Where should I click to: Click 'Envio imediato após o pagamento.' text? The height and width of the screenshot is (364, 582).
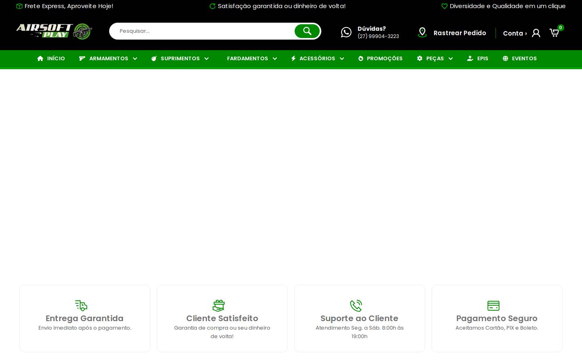(85, 328)
